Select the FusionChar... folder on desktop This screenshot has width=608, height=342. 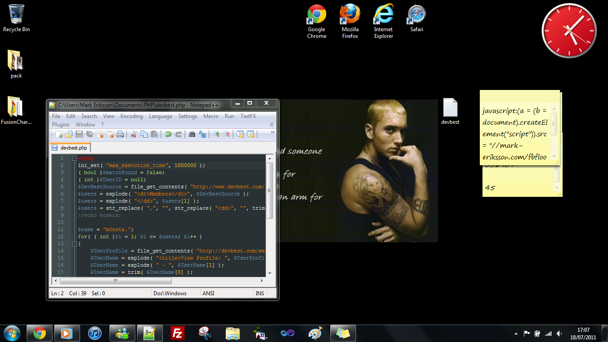tap(16, 110)
